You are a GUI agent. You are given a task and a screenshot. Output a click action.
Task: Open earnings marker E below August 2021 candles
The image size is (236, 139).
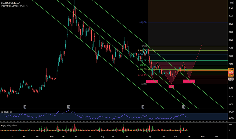[143, 107]
